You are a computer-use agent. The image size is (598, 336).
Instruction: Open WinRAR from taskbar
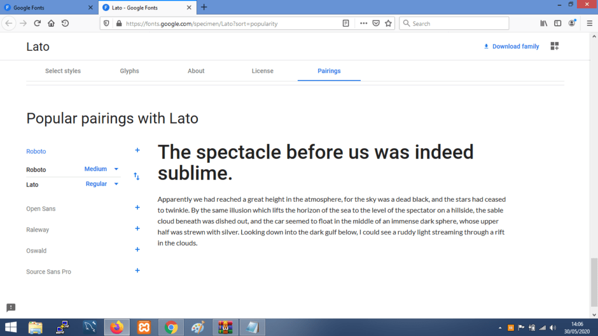225,327
